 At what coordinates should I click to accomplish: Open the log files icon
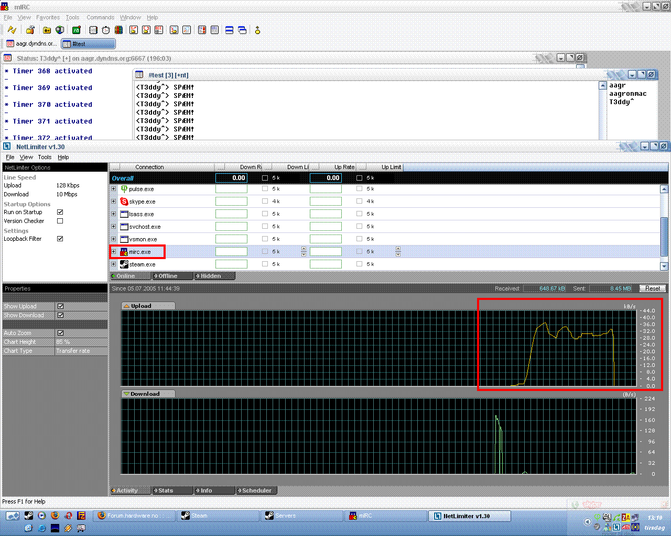[187, 30]
